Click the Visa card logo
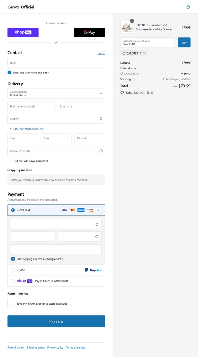Screen dimensions: 198x357 64,210
